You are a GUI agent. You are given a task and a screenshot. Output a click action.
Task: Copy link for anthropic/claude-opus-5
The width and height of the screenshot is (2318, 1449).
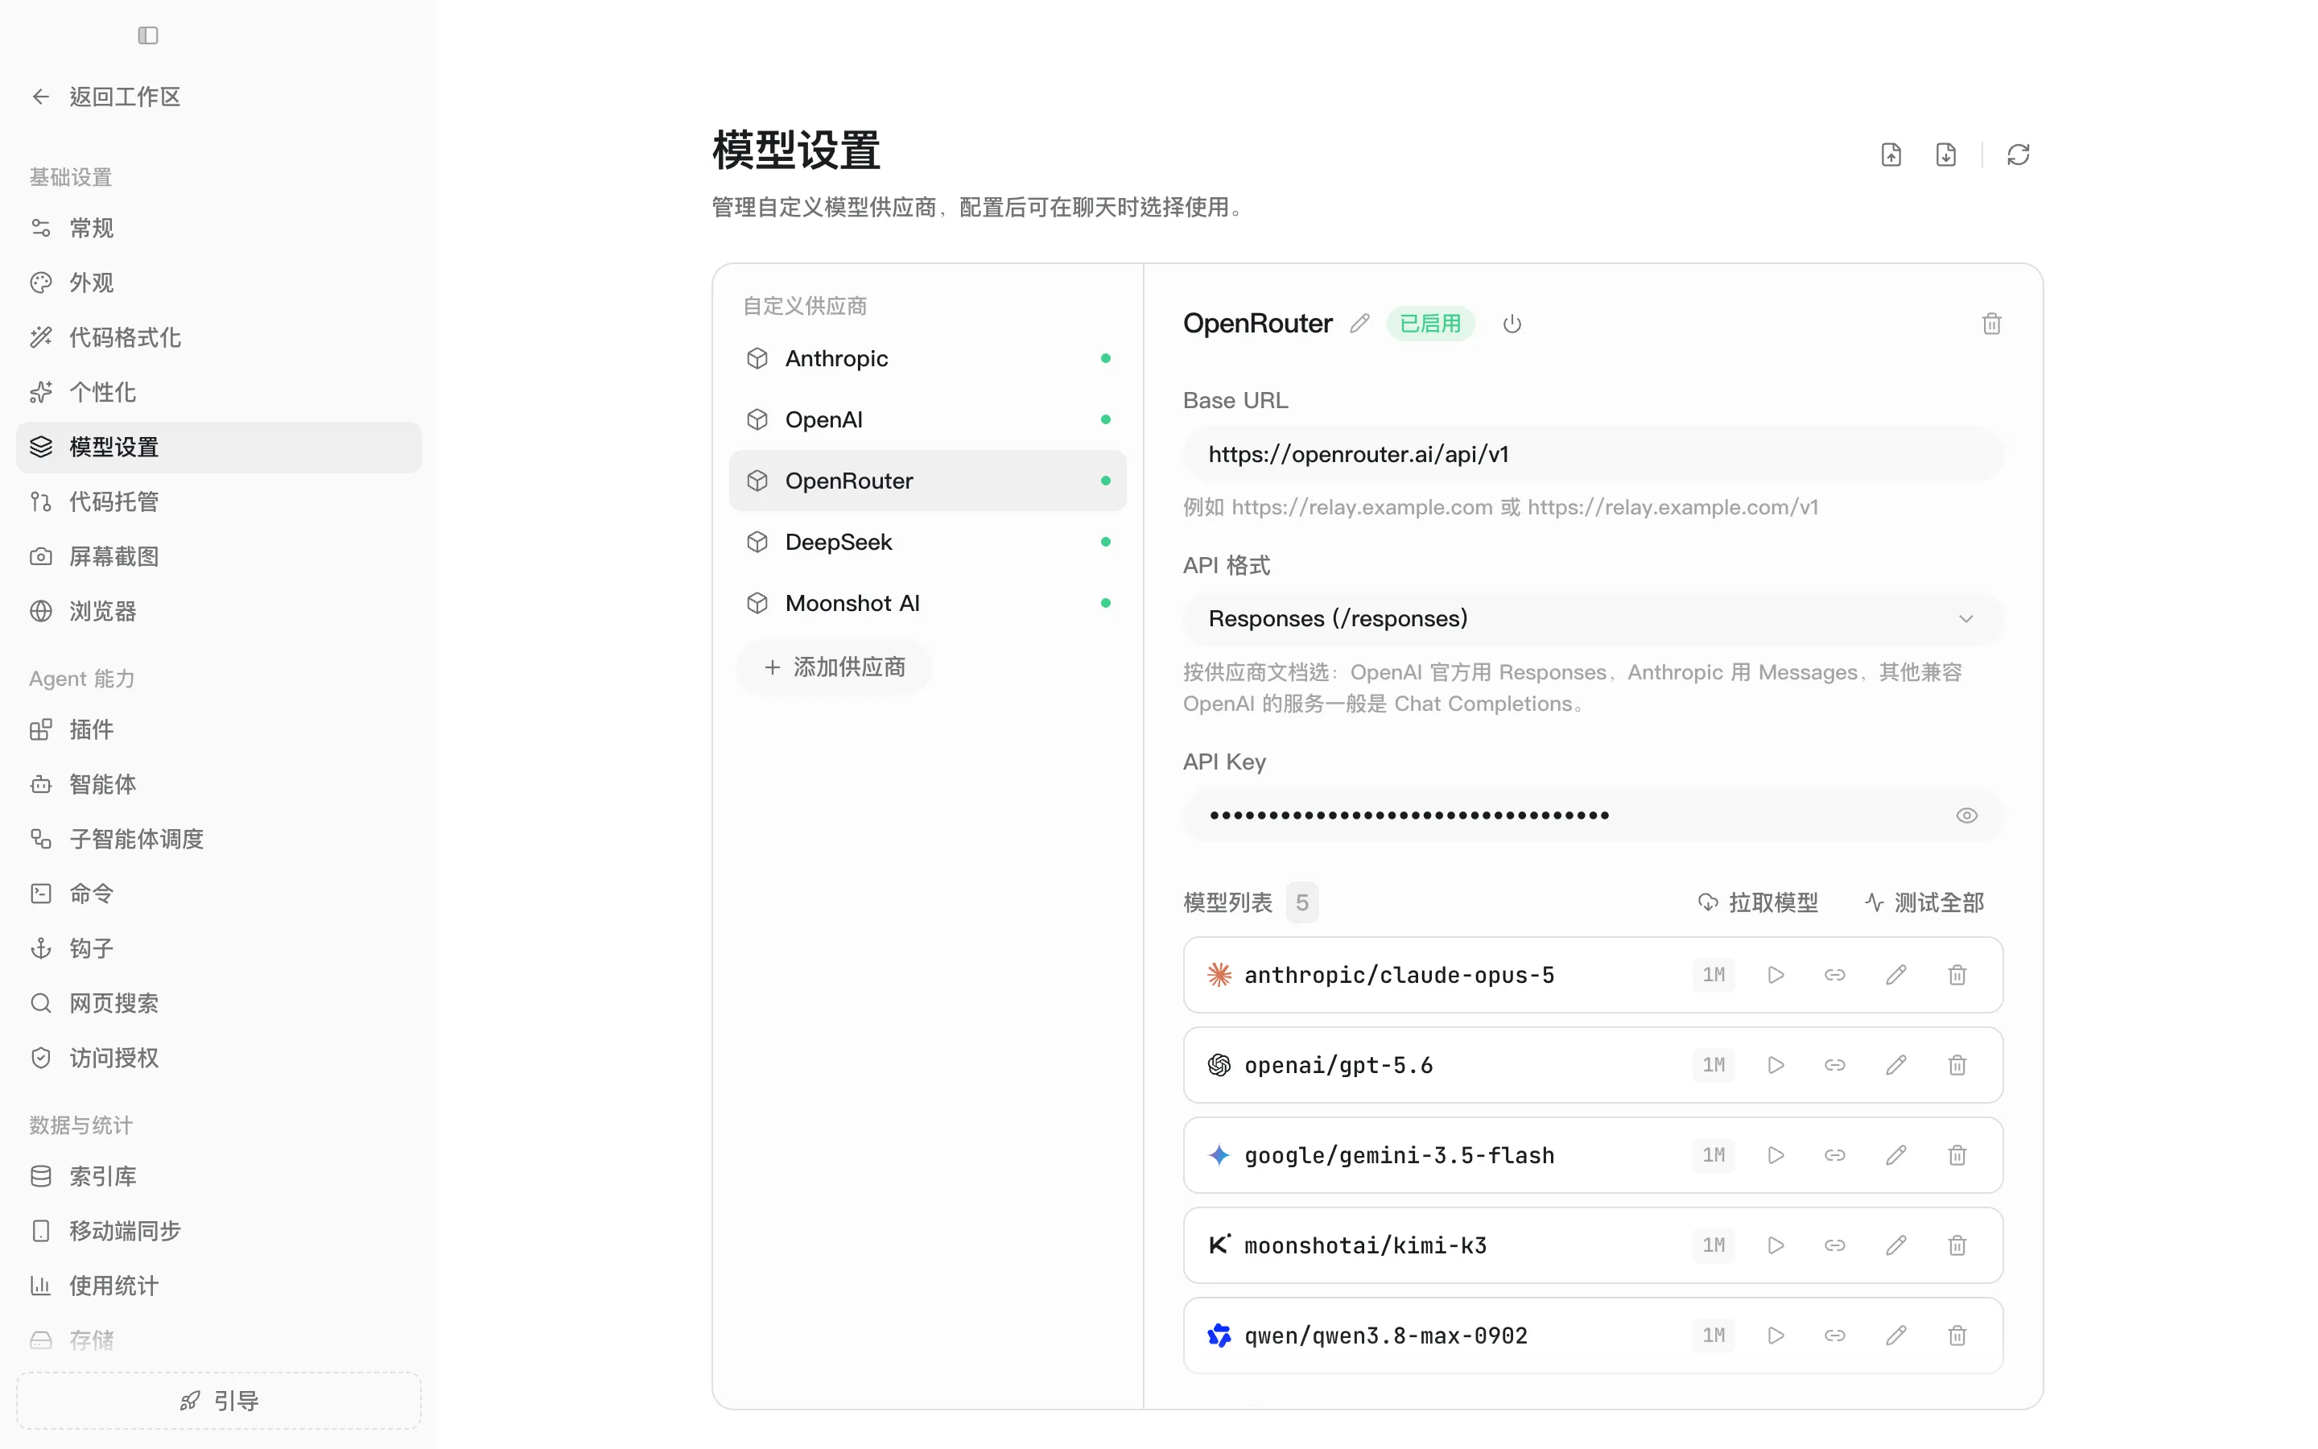click(1835, 975)
